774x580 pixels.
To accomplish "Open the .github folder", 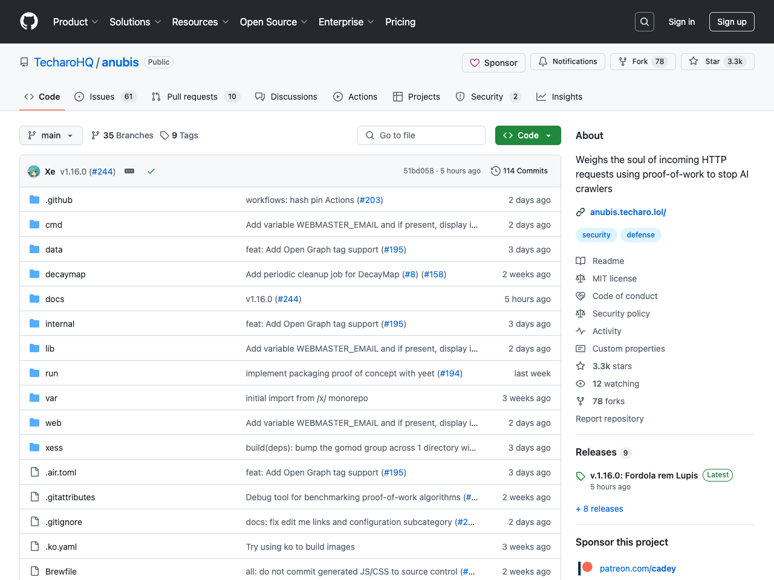I will click(59, 200).
